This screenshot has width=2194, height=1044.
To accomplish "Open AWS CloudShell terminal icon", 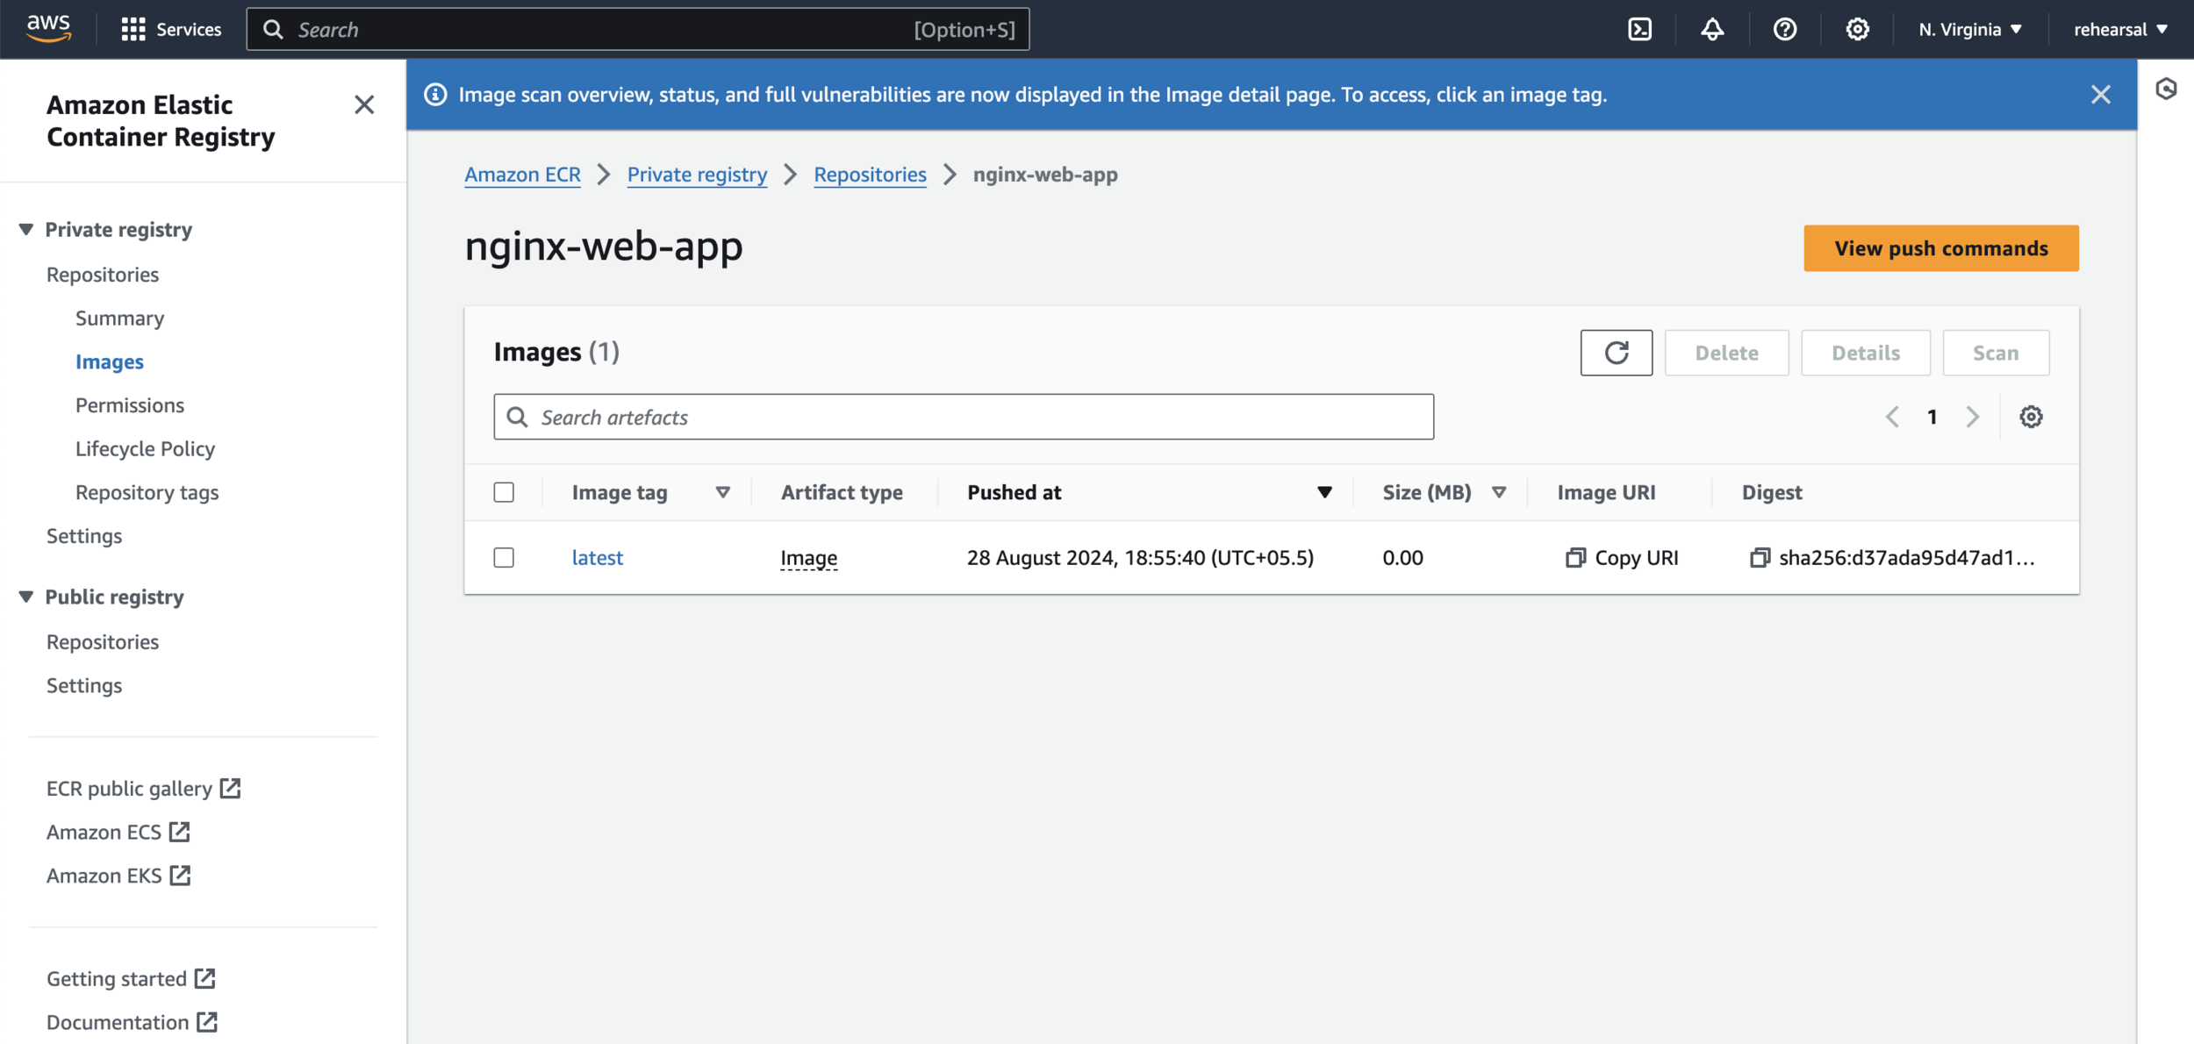I will (x=1639, y=30).
